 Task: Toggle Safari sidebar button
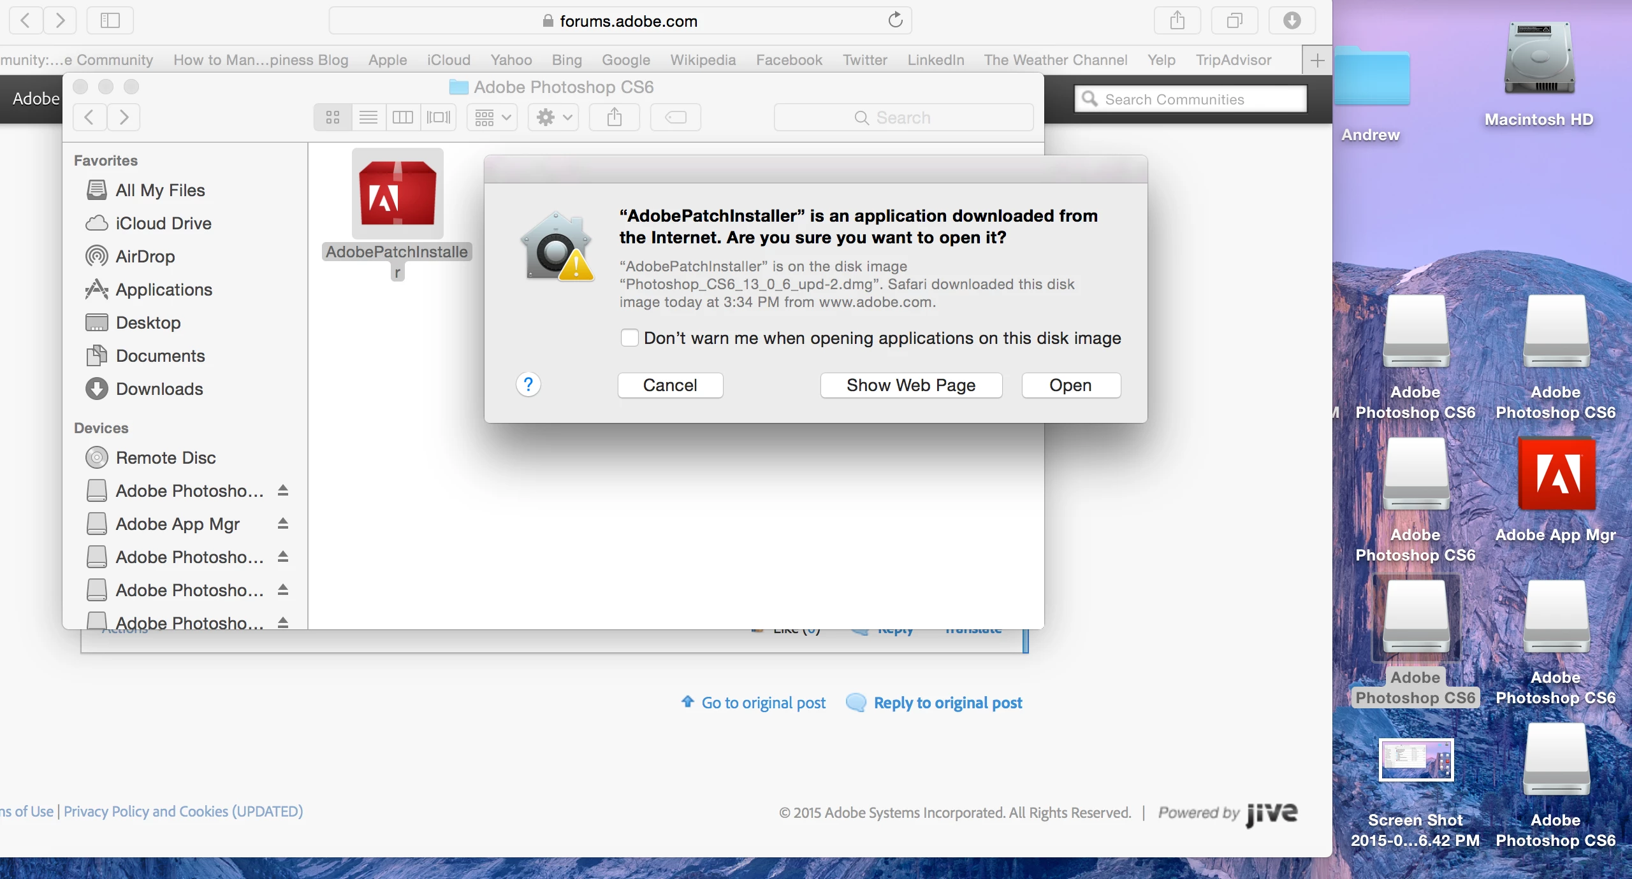pos(110,20)
